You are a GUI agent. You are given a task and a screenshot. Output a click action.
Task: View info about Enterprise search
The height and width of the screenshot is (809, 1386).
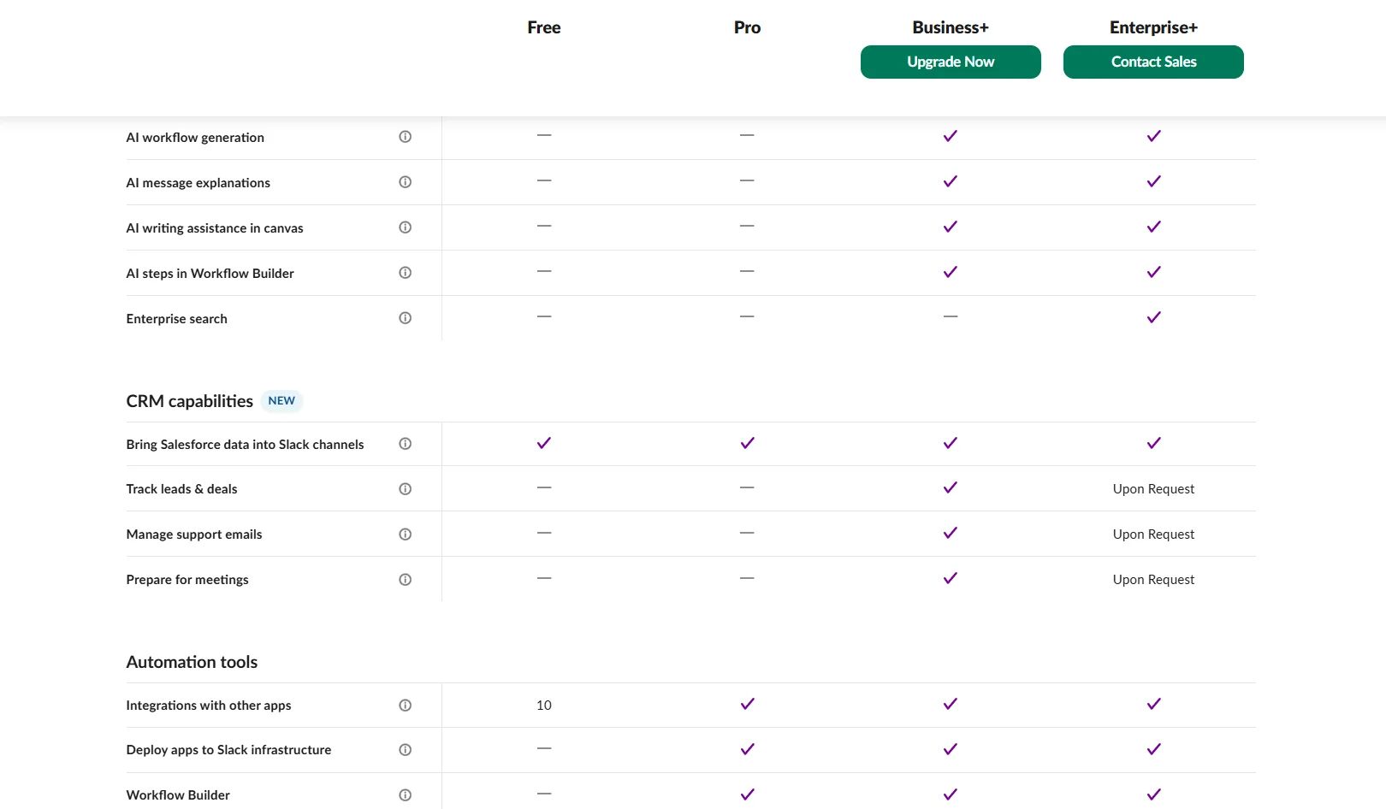[x=406, y=318]
